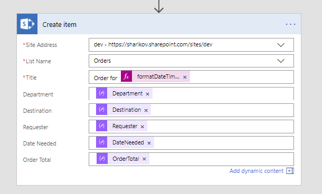Expand the List Name dropdown
322x194 pixels.
(281, 61)
